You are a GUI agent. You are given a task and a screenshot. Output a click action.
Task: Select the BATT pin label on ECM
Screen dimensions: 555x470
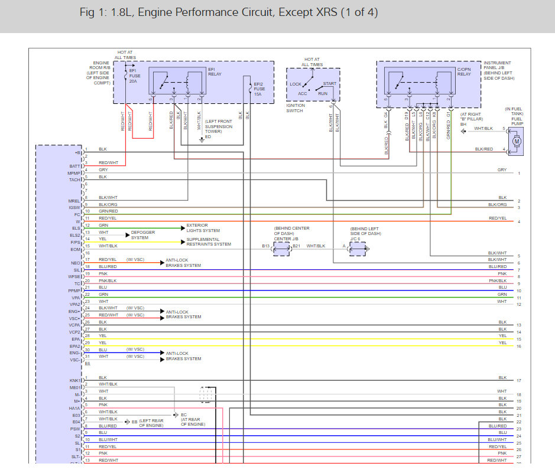pyautogui.click(x=73, y=167)
